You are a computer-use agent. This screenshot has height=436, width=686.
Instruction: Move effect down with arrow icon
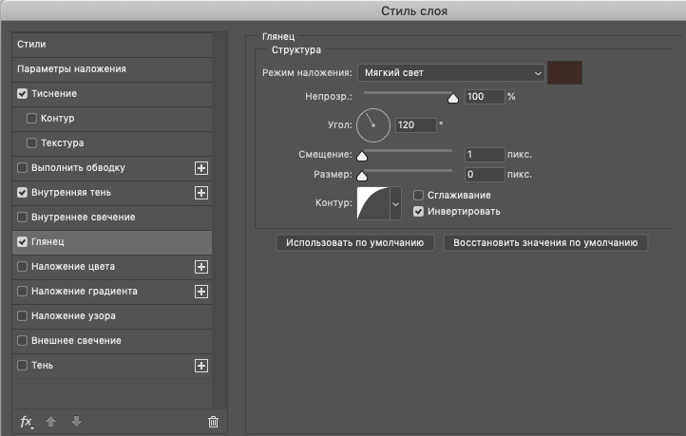tap(76, 422)
